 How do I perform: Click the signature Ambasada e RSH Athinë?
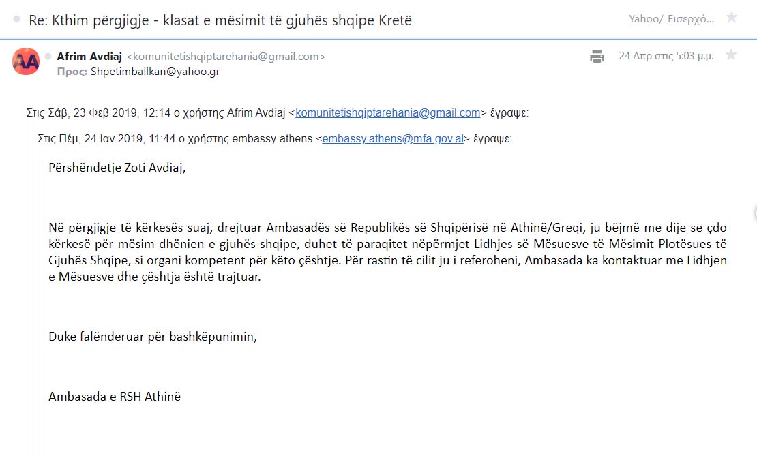(x=115, y=396)
